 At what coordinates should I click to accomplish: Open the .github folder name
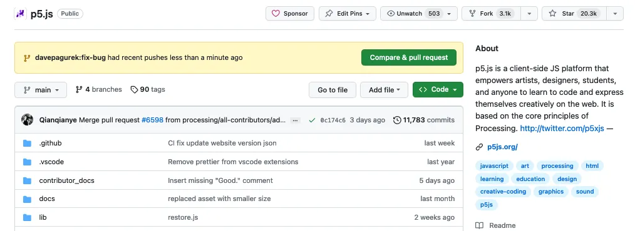50,143
